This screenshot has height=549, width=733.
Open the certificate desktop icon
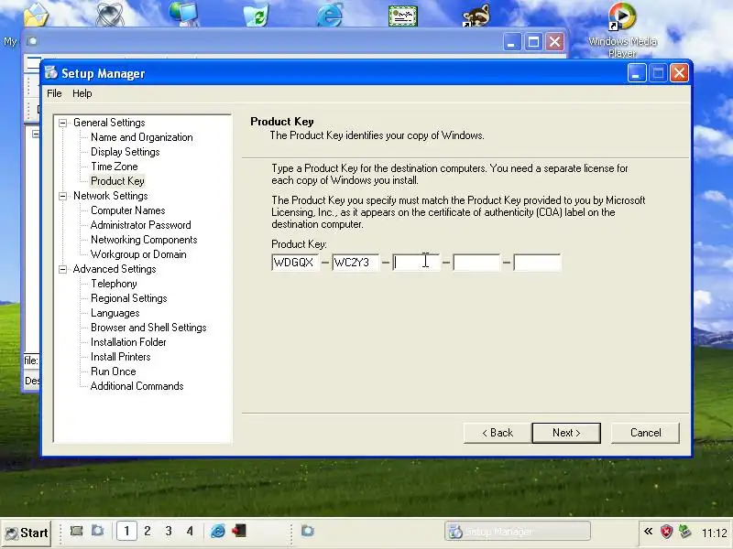click(403, 15)
